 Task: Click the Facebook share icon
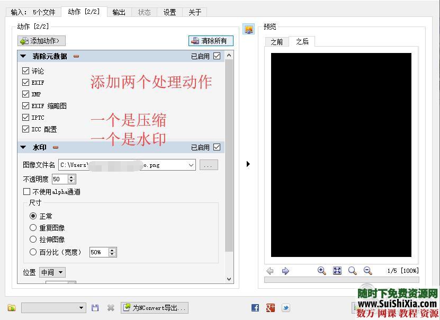coord(255,307)
